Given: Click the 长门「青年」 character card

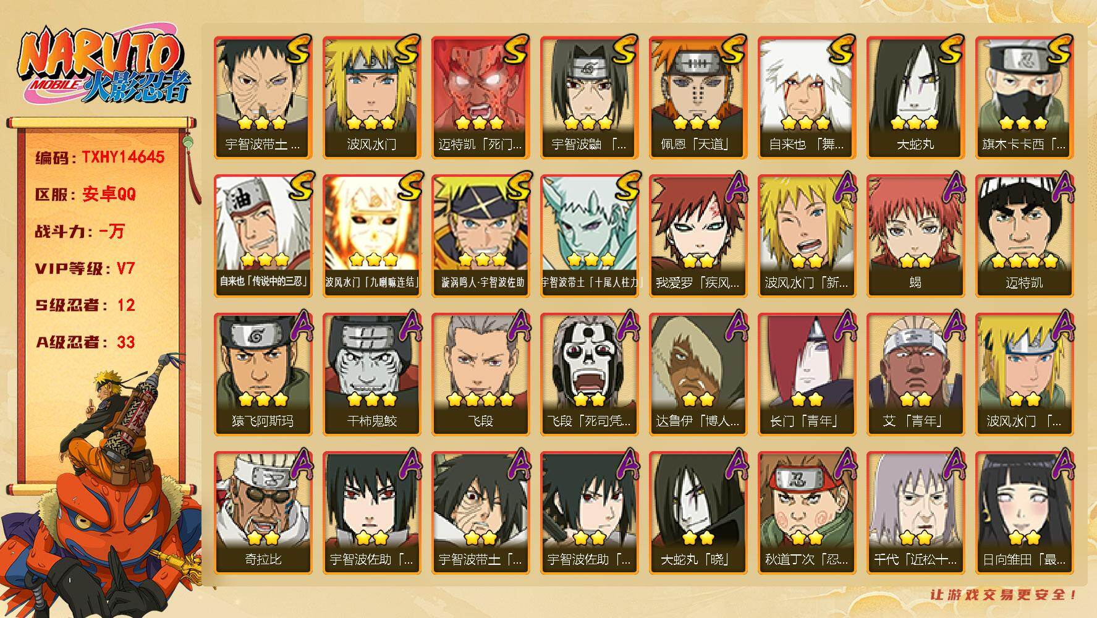Looking at the screenshot, I should pyautogui.click(x=807, y=374).
